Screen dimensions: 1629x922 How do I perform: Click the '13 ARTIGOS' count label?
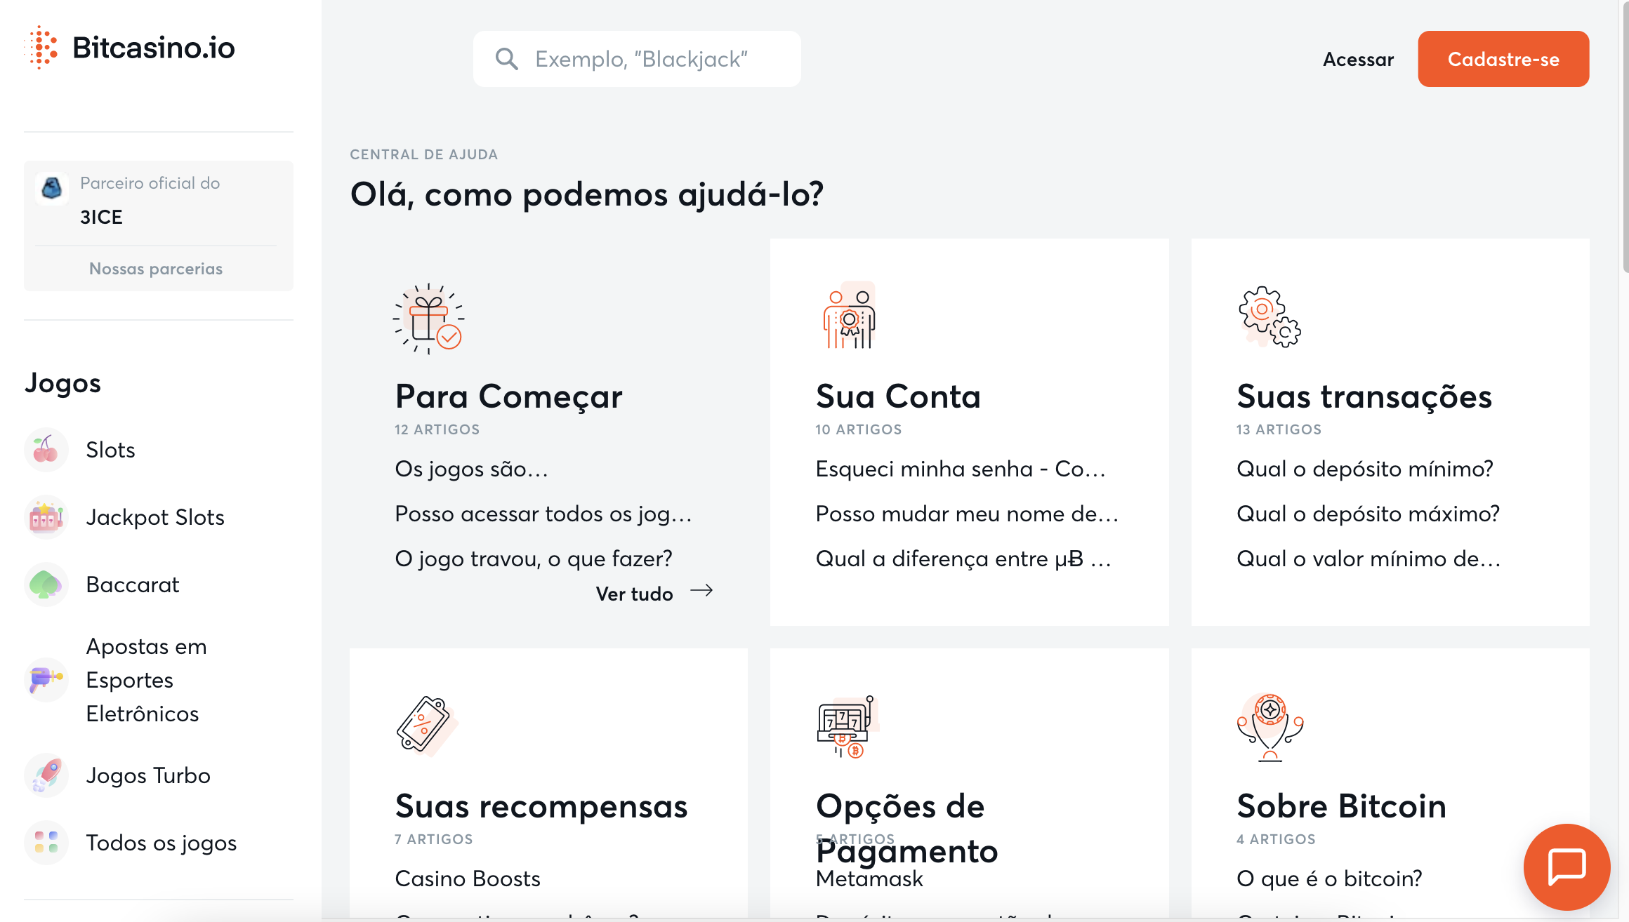pyautogui.click(x=1279, y=429)
